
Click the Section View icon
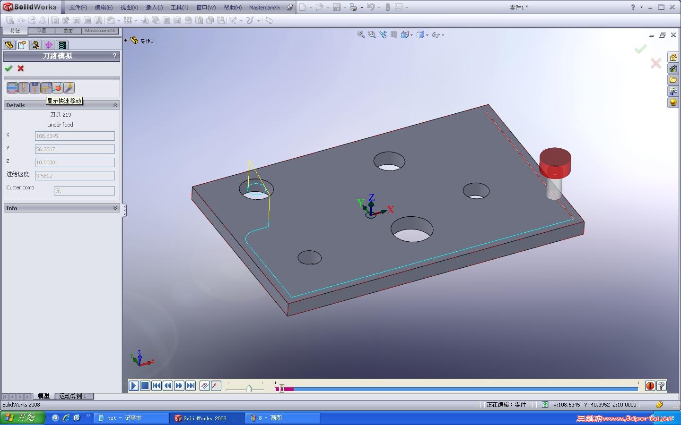[394, 34]
